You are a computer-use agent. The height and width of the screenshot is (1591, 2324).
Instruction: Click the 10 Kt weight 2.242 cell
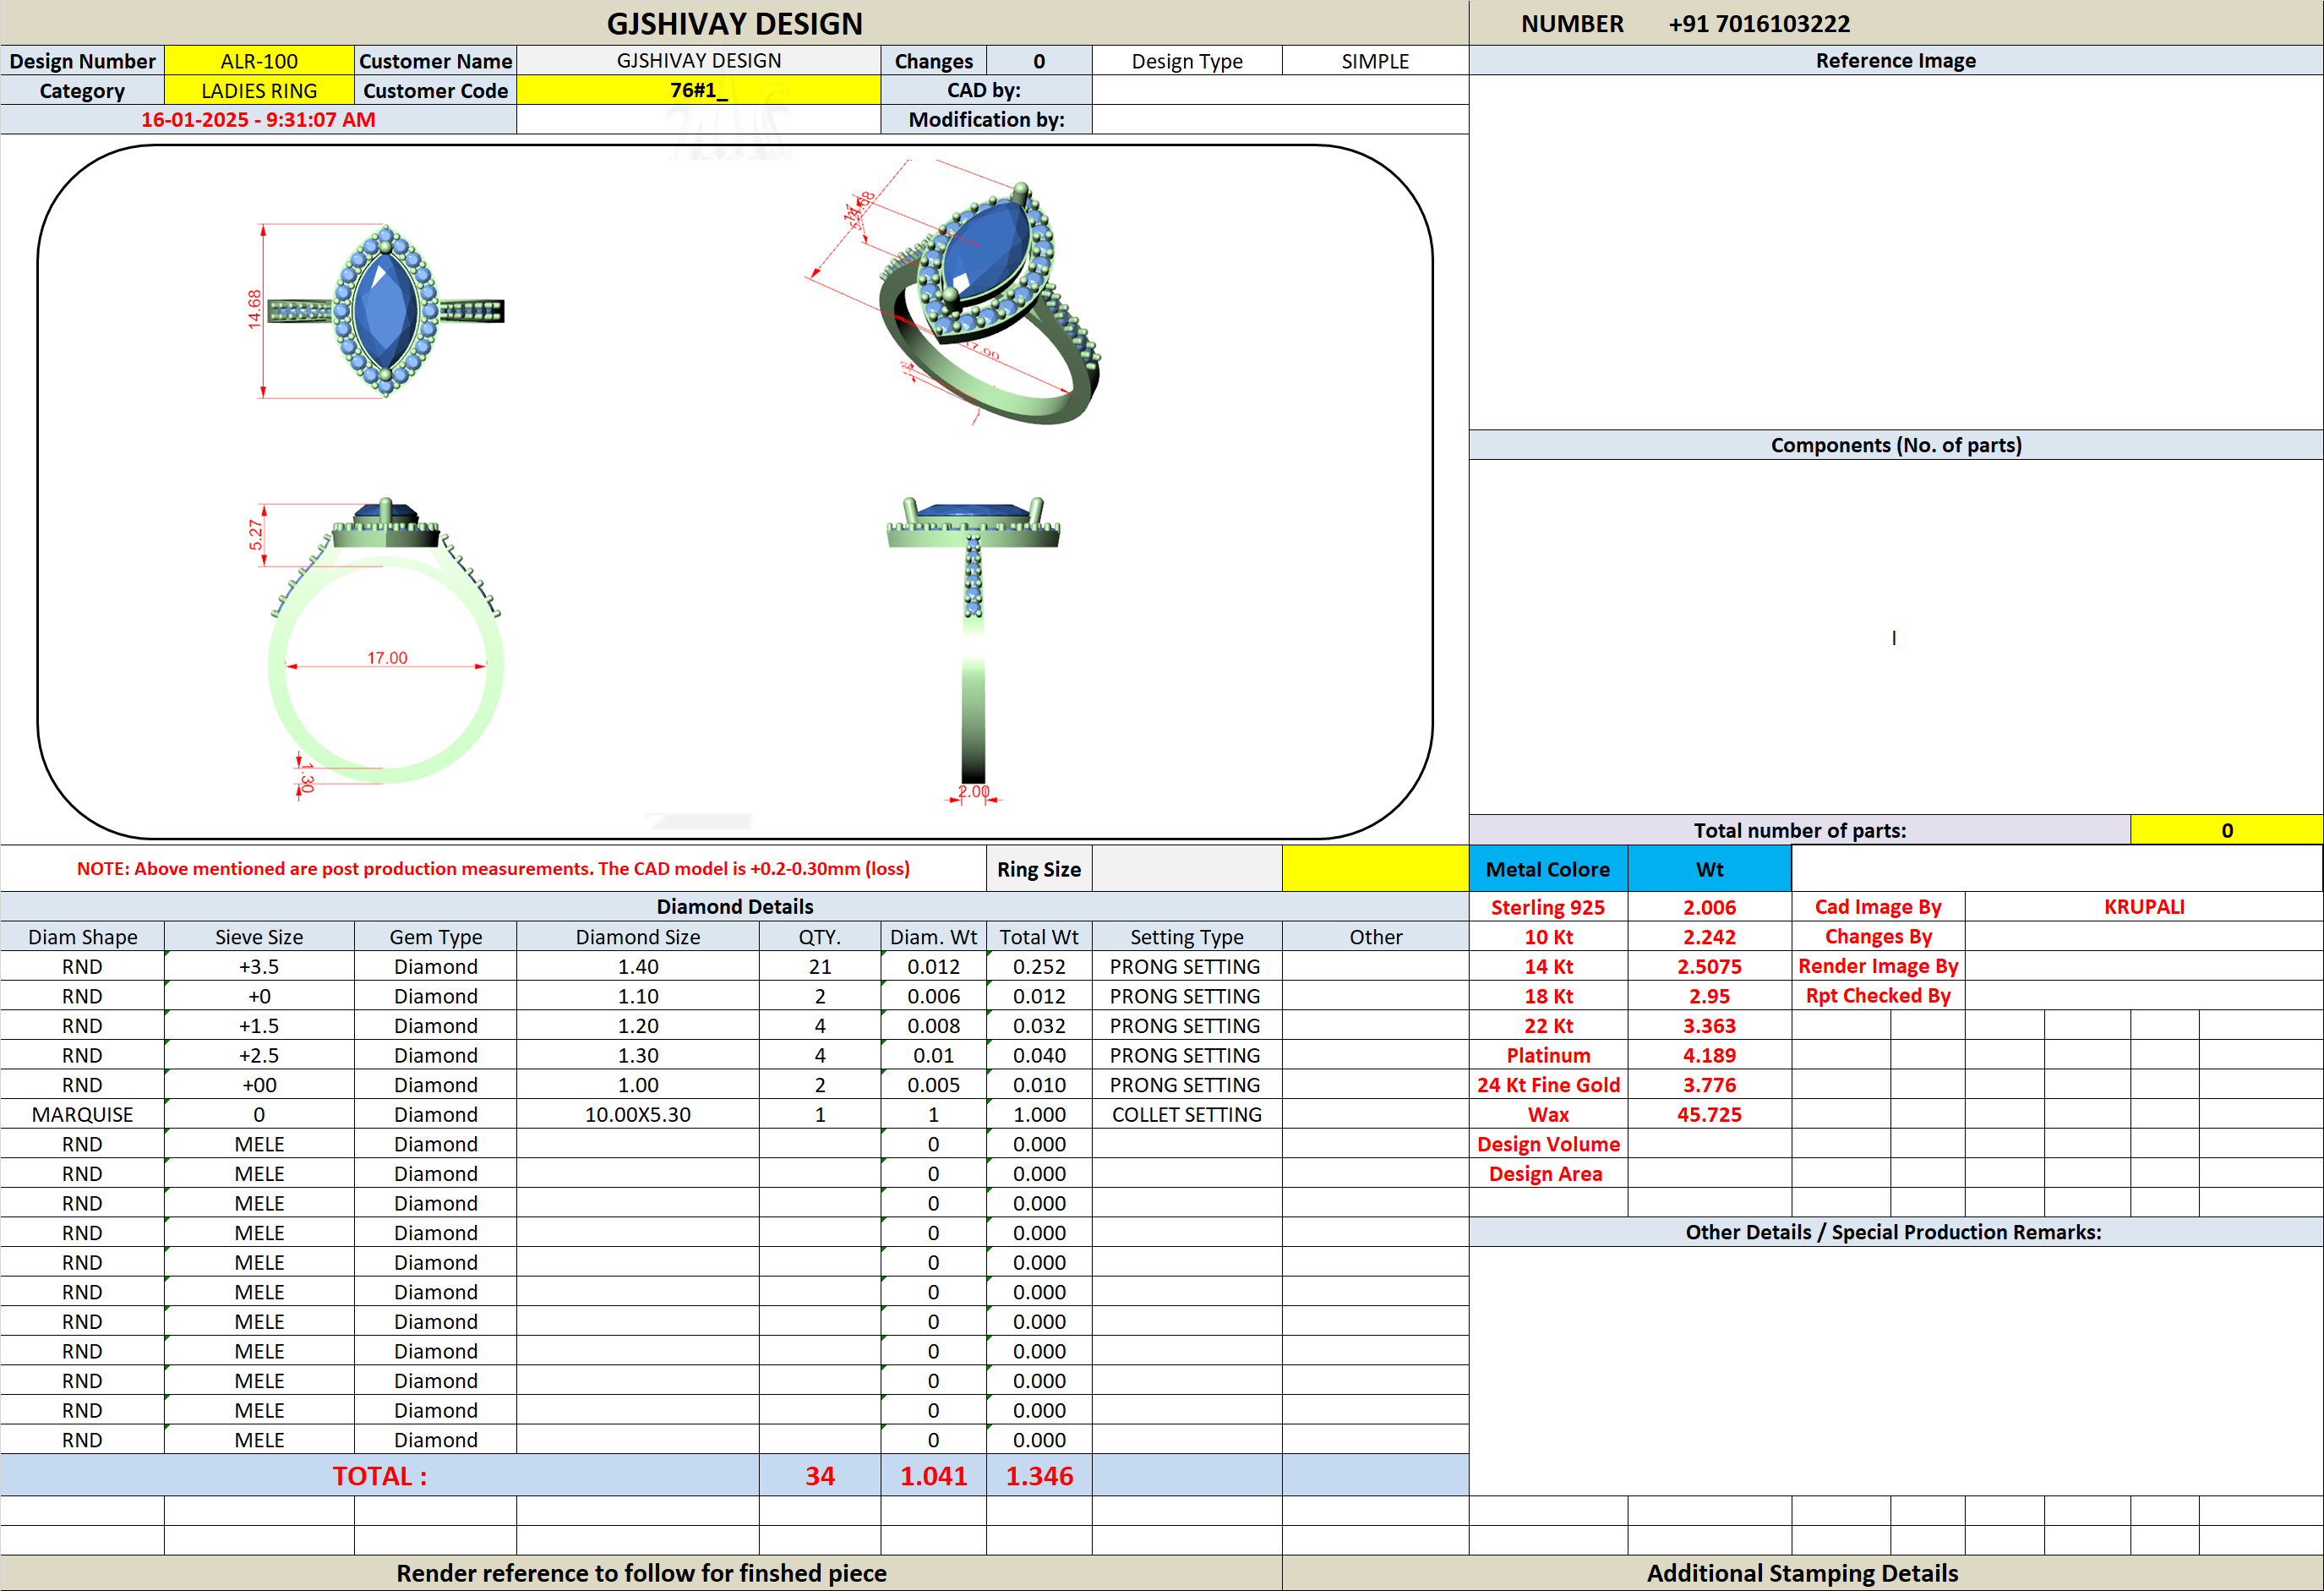coord(1709,938)
